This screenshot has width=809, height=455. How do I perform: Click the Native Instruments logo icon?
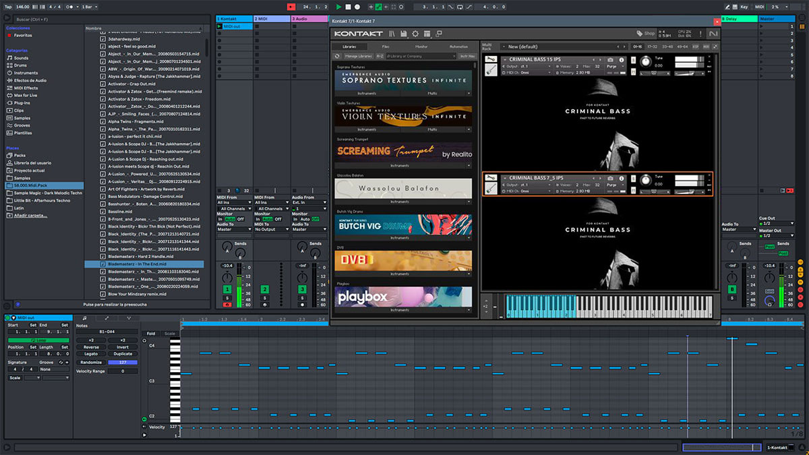[713, 34]
